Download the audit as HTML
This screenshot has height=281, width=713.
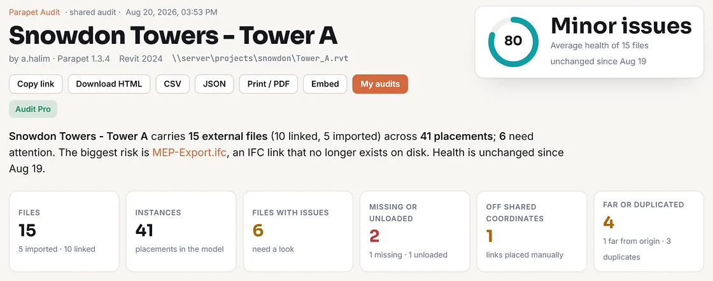pos(109,84)
